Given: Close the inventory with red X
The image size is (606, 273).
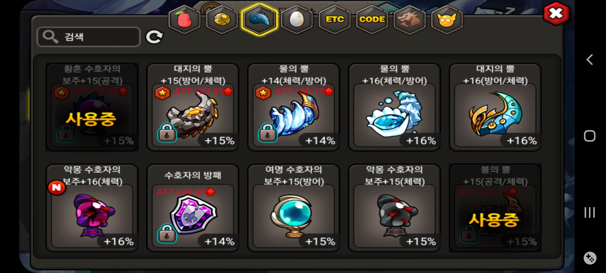Looking at the screenshot, I should (556, 13).
